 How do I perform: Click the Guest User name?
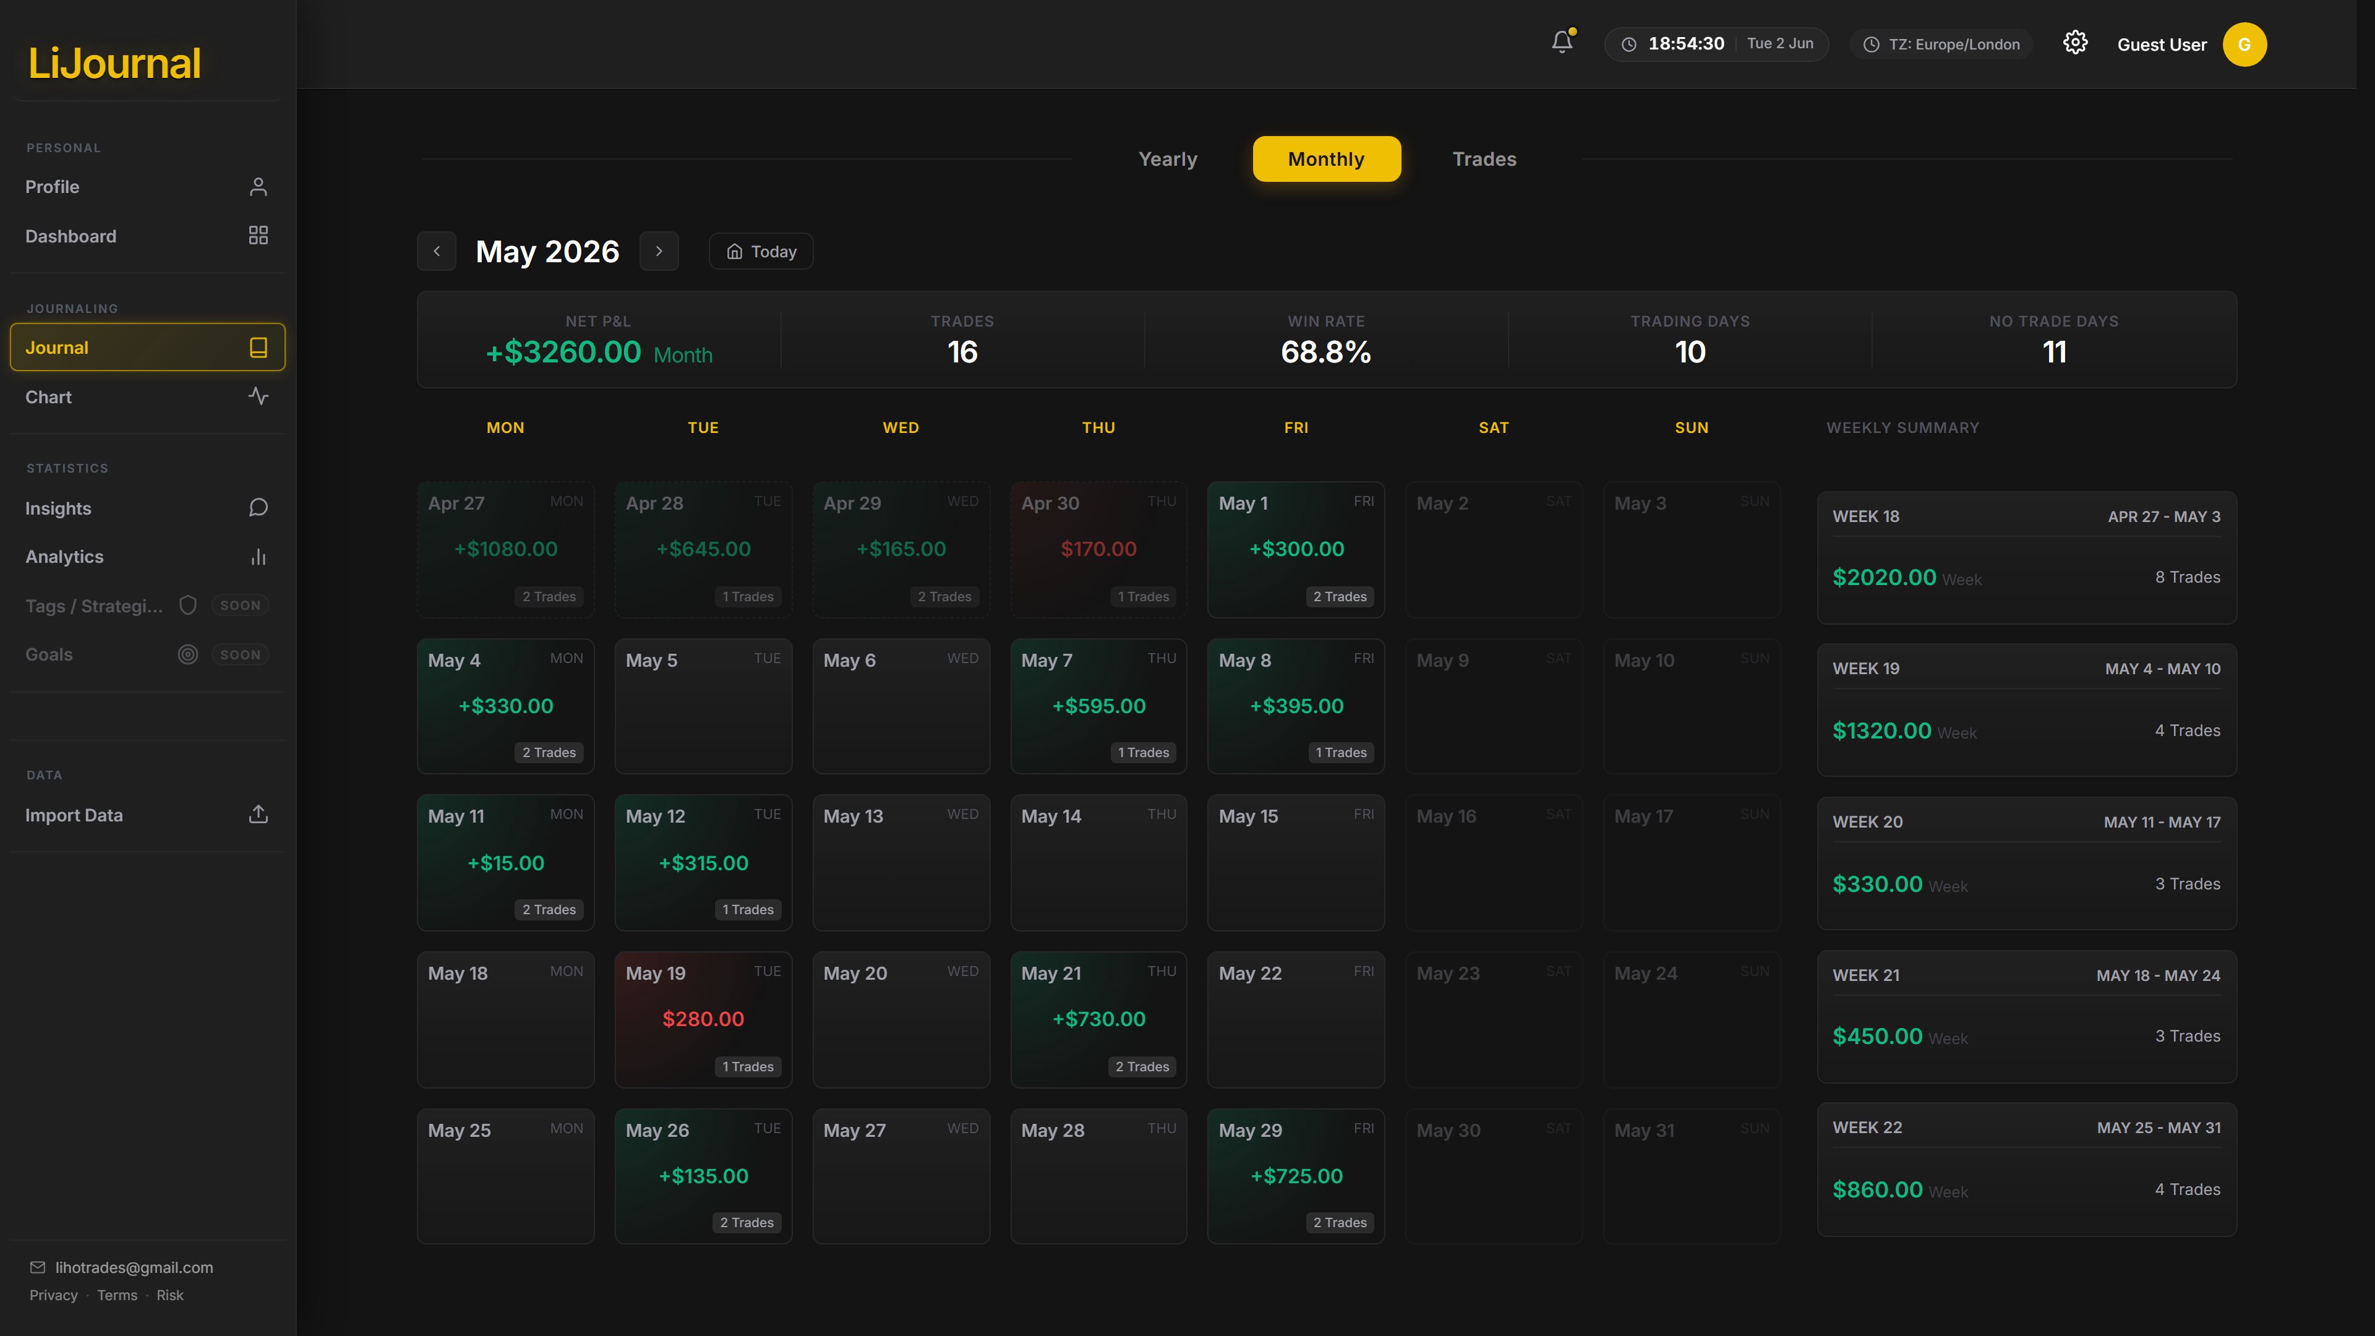[x=2162, y=45]
